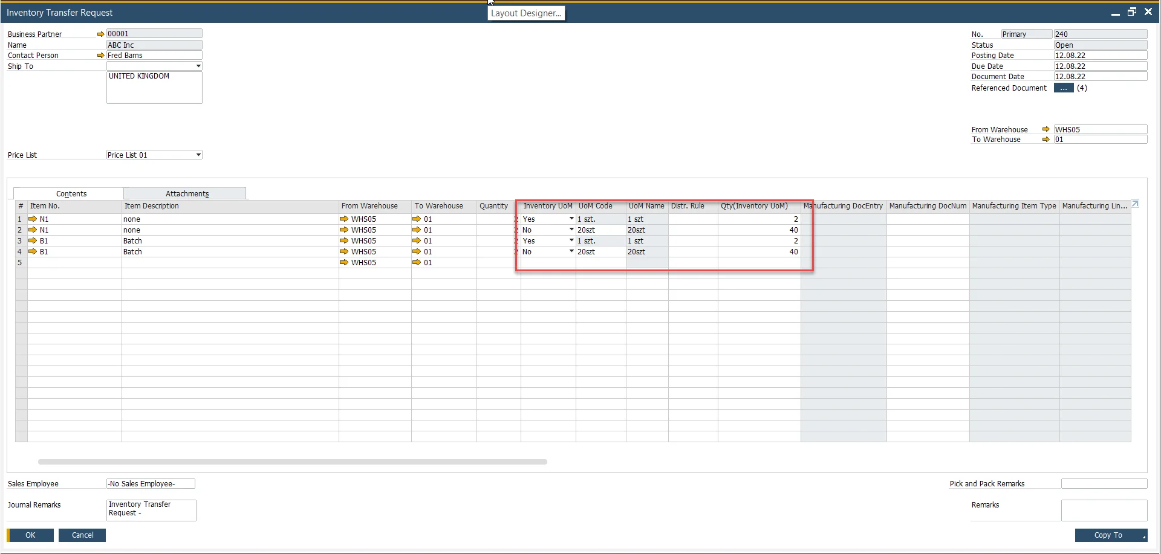Click the Copy To button
1161x554 pixels.
pos(1110,535)
